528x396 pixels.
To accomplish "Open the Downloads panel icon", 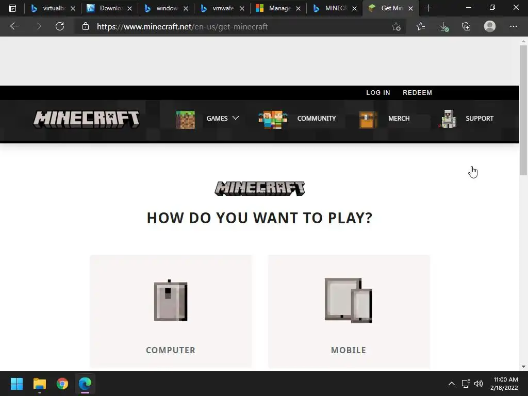I will point(444,27).
